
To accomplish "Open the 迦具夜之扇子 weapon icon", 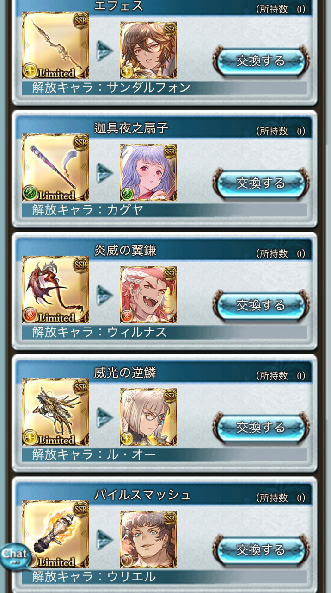I will tap(55, 167).
